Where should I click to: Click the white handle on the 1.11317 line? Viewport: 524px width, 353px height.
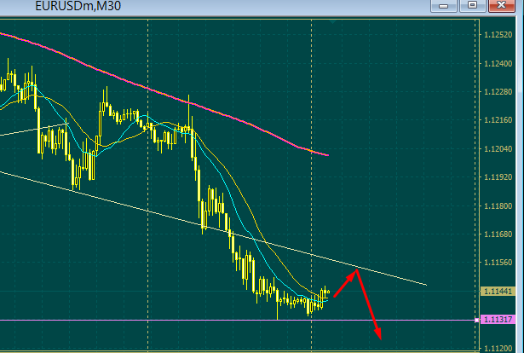click(x=477, y=321)
